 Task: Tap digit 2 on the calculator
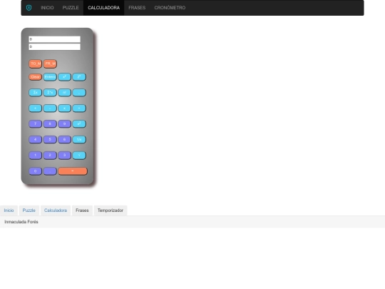pos(50,156)
